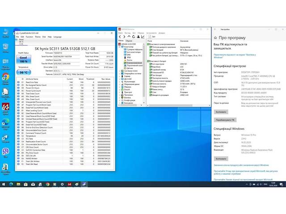Click Raw Values column header
The image size is (286, 214).
point(106,79)
